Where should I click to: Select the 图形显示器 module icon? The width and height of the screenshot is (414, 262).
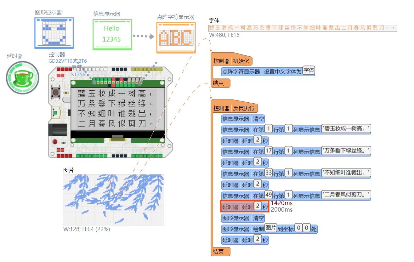click(54, 33)
